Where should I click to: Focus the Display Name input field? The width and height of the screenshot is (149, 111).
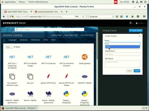123,54
